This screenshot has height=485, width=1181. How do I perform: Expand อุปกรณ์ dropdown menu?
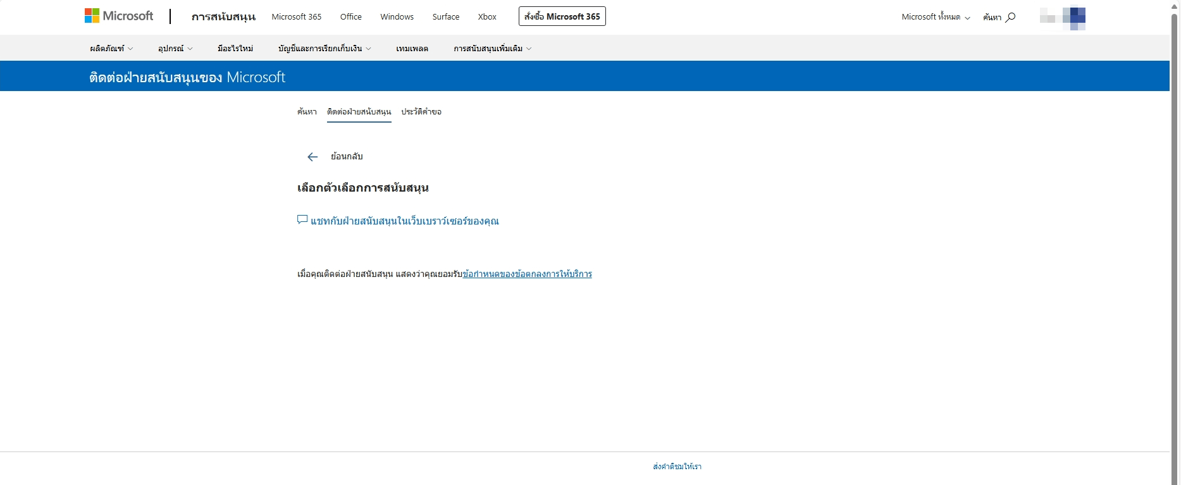[175, 49]
